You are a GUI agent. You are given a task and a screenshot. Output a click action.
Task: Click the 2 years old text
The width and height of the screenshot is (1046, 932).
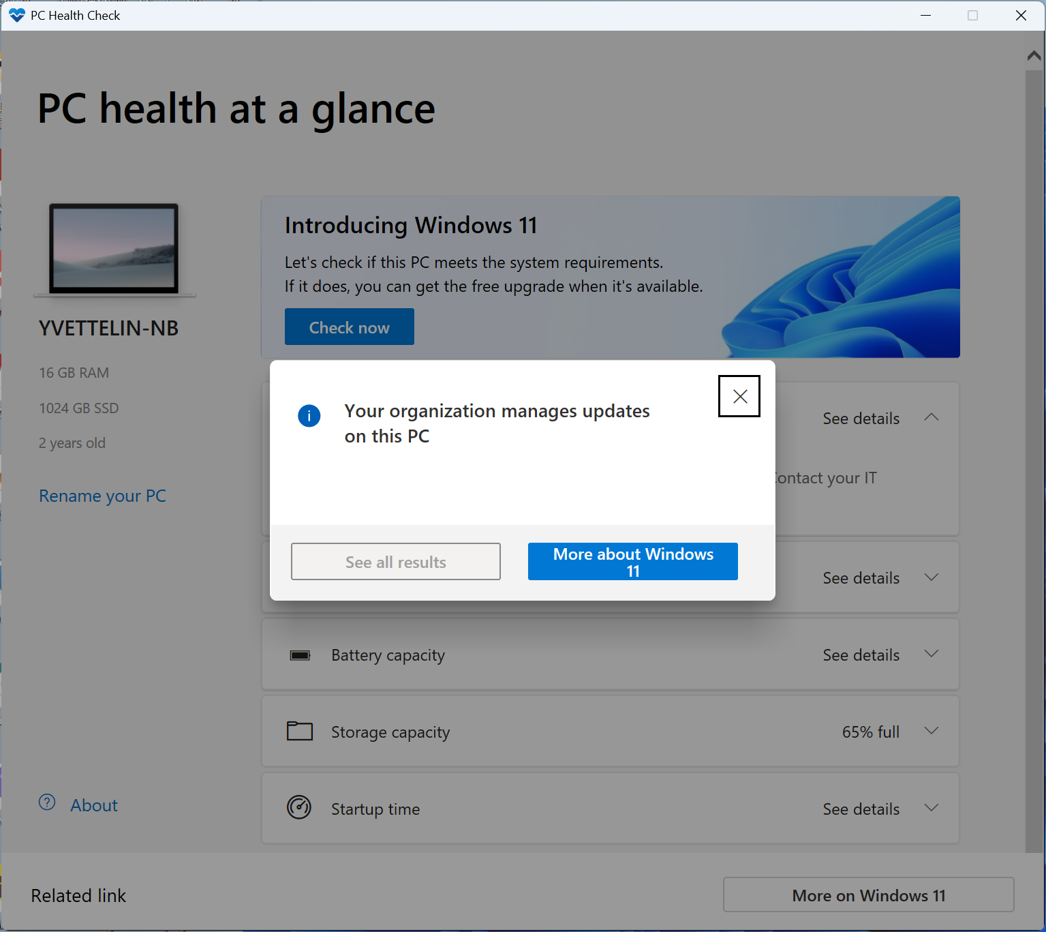coord(72,443)
